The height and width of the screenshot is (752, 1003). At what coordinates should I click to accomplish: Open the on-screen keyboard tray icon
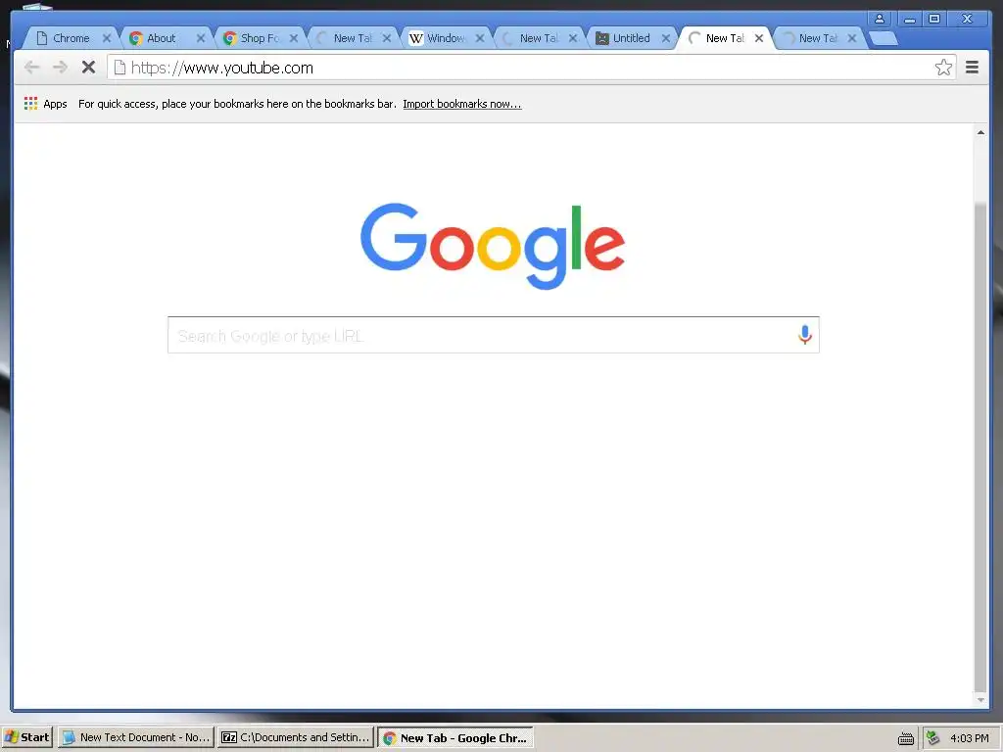click(x=905, y=738)
